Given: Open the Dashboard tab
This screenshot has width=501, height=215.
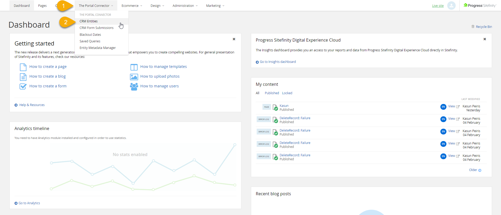Looking at the screenshot, I should tap(22, 6).
